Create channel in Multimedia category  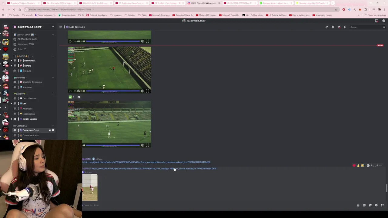[x=53, y=126]
